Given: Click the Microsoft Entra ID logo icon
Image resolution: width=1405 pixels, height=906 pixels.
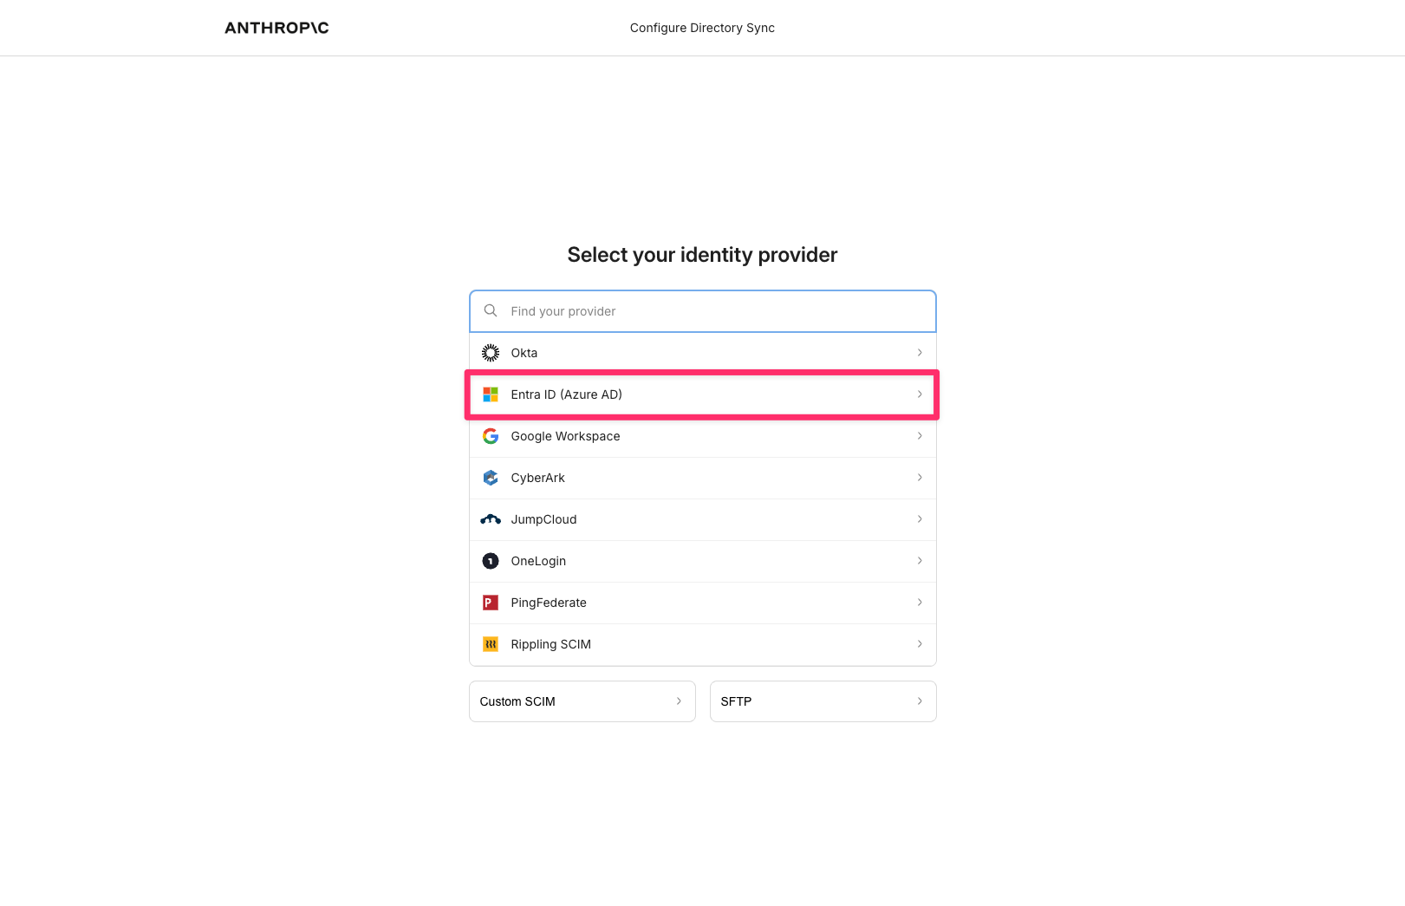Looking at the screenshot, I should coord(491,394).
